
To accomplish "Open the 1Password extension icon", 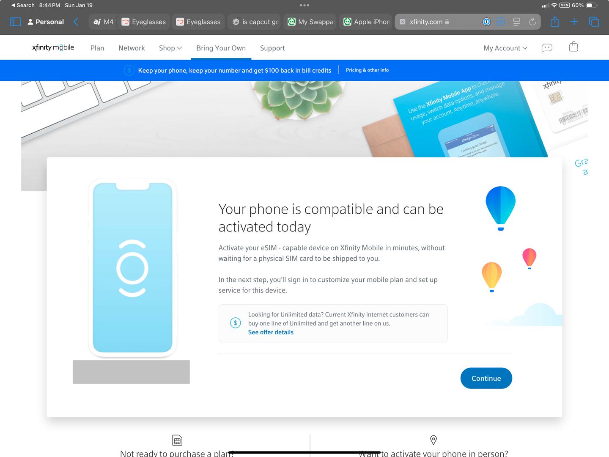I will click(486, 22).
